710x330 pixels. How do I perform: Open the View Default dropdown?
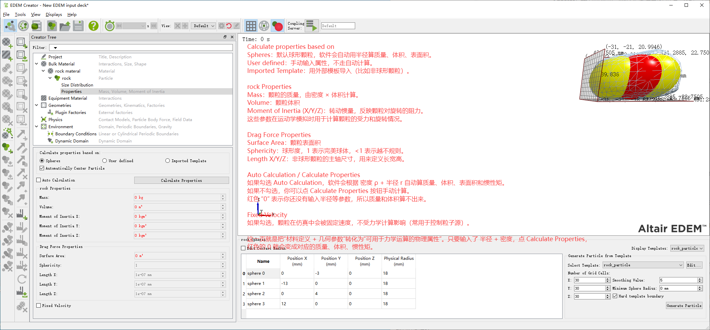pos(204,26)
